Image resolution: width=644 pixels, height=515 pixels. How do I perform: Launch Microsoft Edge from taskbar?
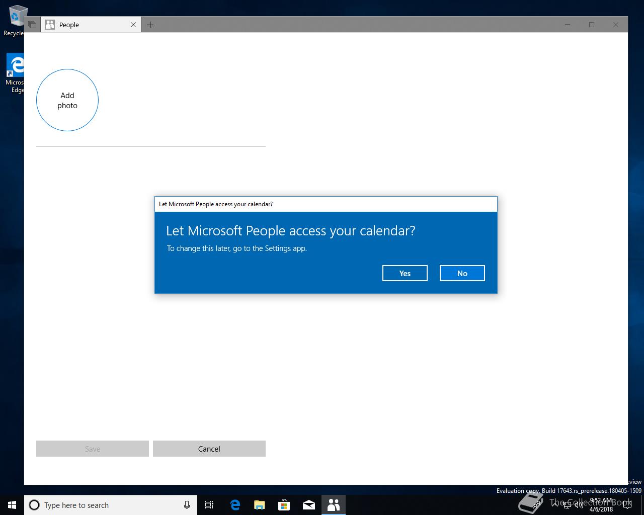[x=235, y=505]
